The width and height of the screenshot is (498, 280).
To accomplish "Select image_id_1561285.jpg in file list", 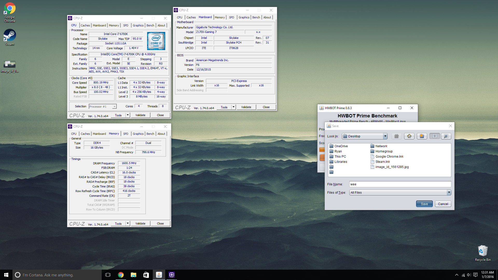I will [390, 167].
